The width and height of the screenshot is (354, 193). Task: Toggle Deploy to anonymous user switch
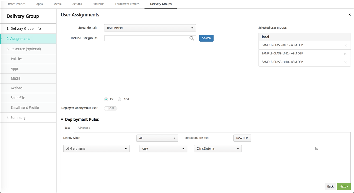pyautogui.click(x=111, y=108)
